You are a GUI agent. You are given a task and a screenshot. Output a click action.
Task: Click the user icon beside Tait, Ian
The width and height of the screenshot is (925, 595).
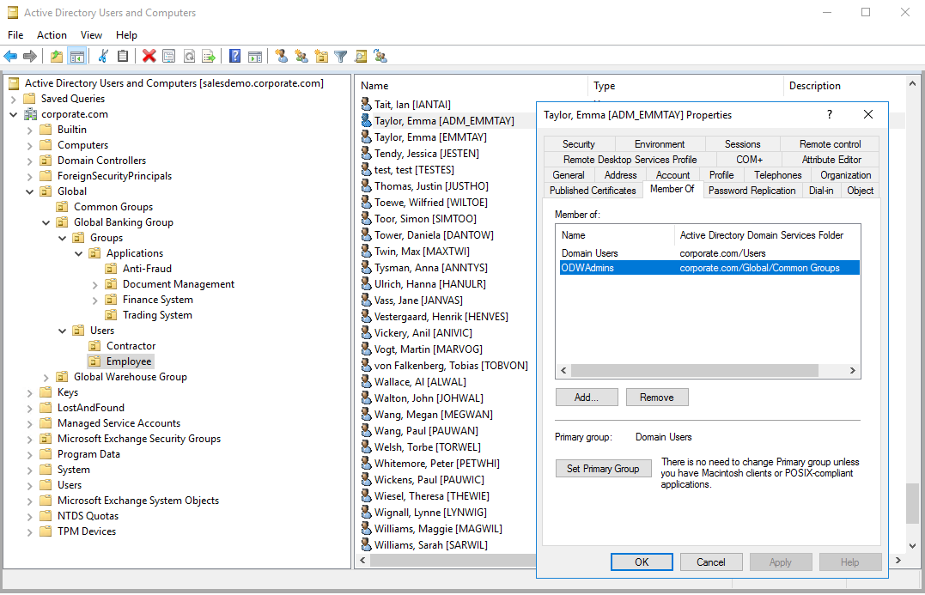click(367, 105)
